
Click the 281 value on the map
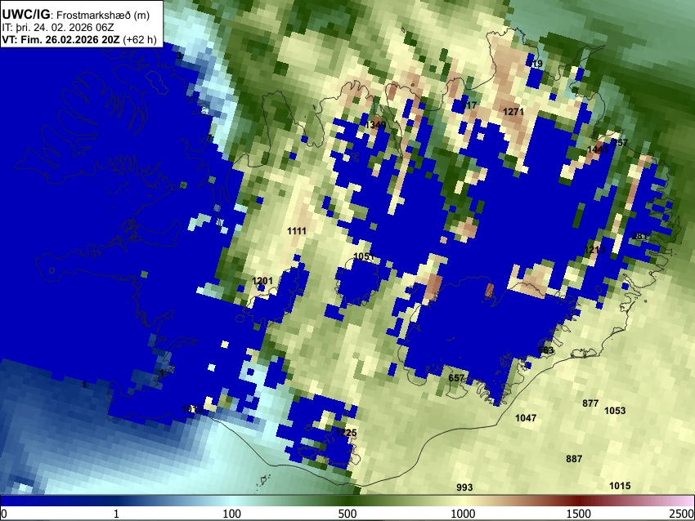[639, 236]
